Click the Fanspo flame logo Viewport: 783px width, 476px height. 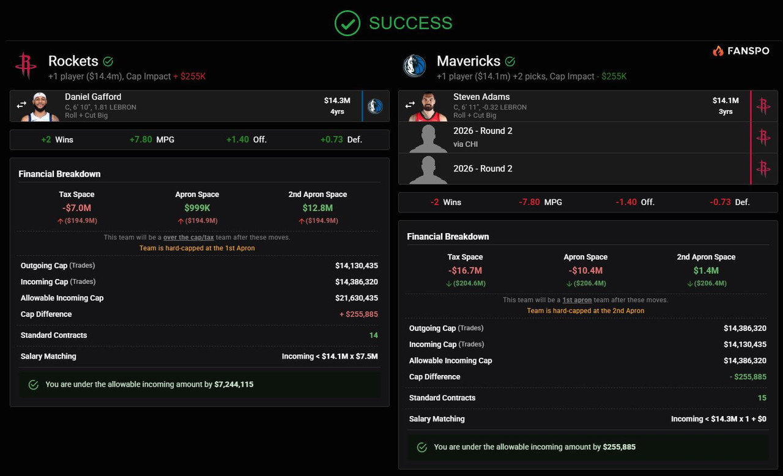point(718,51)
